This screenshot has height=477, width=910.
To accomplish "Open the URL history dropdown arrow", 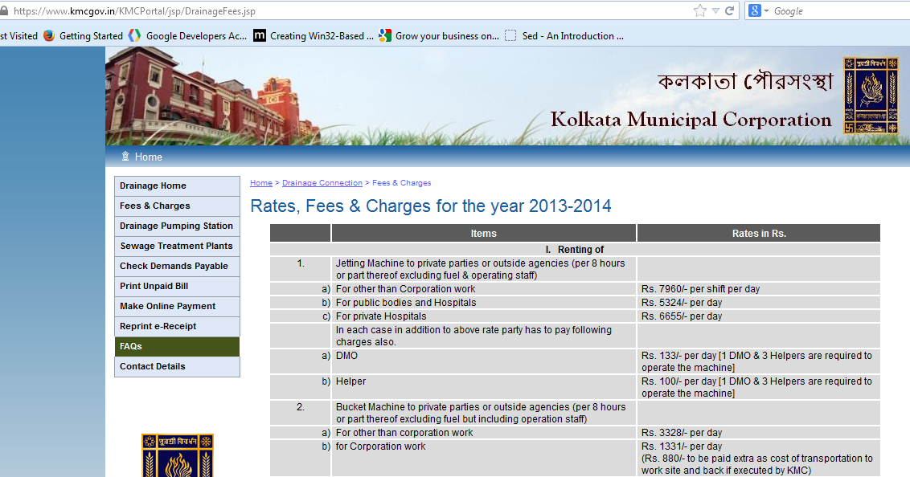I will 715,10.
